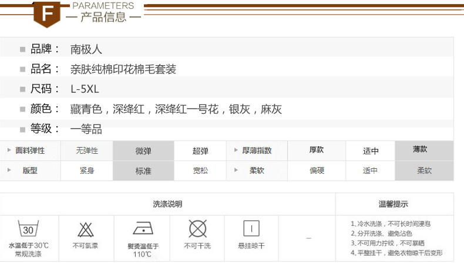Image resolution: width=464 pixels, height=267 pixels.
Task: Click the 版型 row label
Action: pyautogui.click(x=30, y=171)
